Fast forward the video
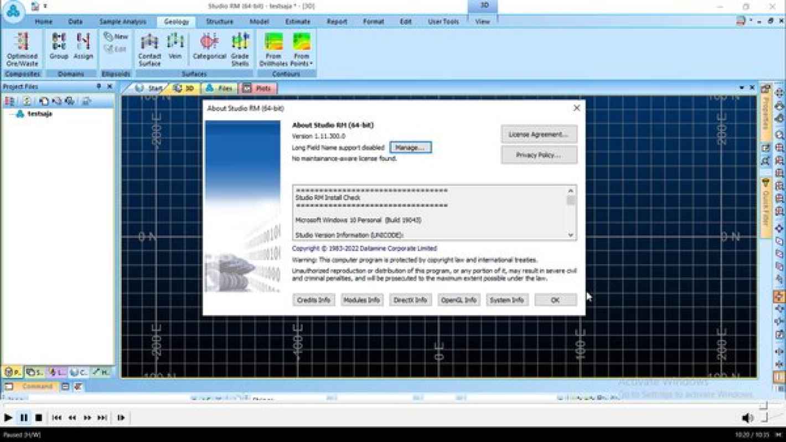 (87, 418)
